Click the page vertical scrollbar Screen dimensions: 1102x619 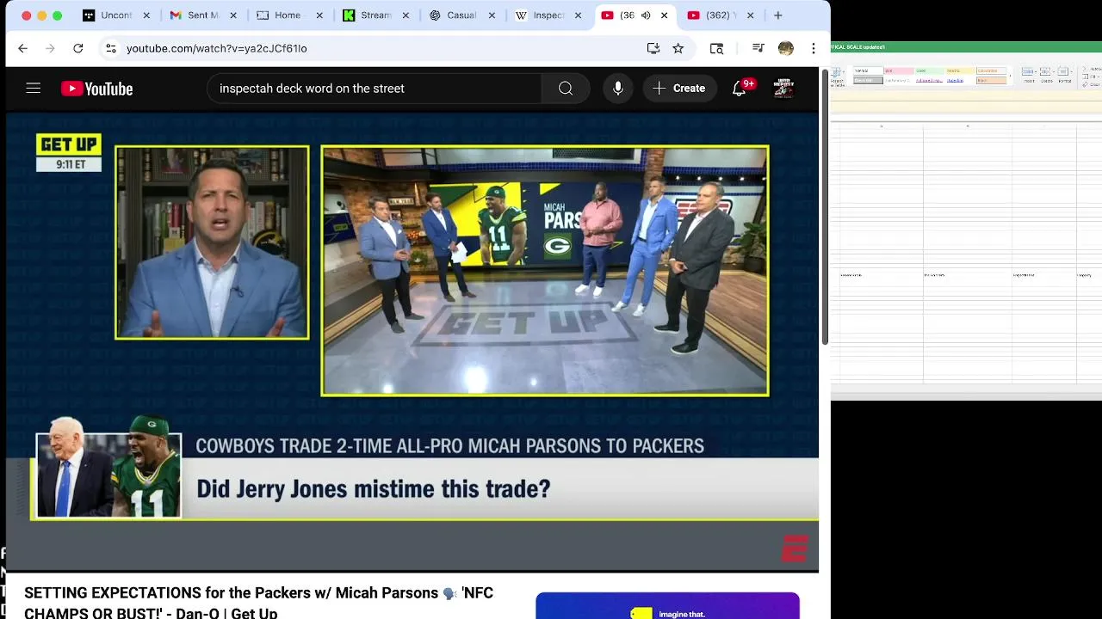(x=825, y=206)
